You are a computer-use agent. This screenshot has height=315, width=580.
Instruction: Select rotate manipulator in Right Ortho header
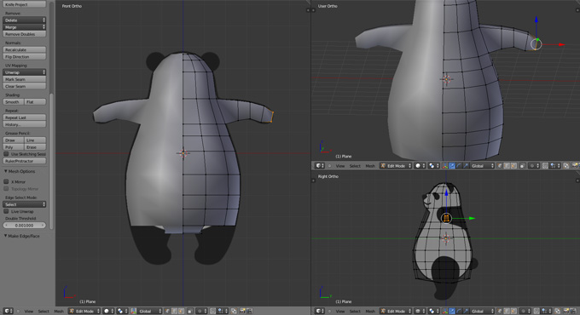coord(459,311)
